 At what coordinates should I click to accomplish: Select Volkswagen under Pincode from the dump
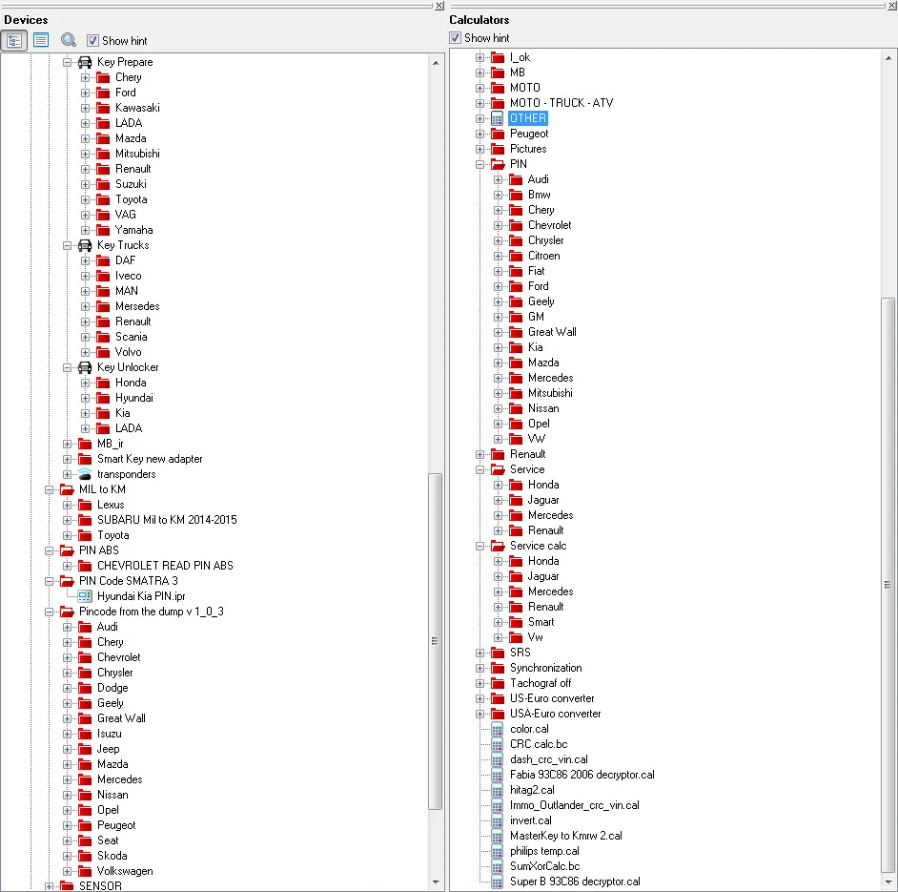pyautogui.click(x=125, y=871)
